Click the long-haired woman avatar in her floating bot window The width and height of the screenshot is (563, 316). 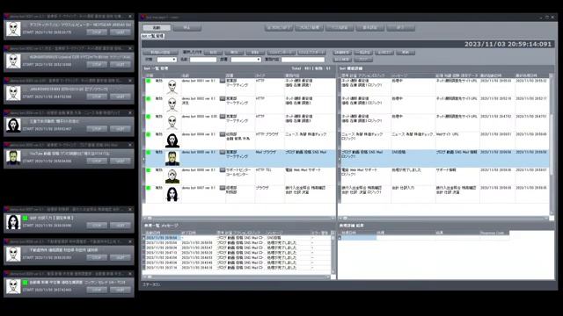click(13, 222)
